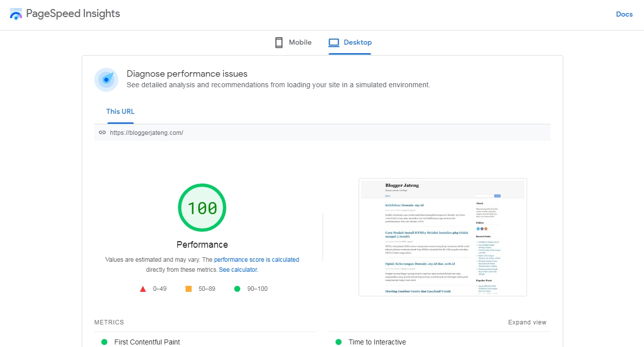
Task: Click the Performance label under the gauge
Action: (x=202, y=245)
